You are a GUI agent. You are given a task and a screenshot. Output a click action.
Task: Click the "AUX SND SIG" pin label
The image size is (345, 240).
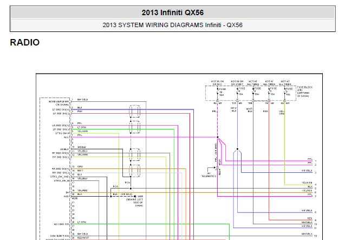[61, 224]
